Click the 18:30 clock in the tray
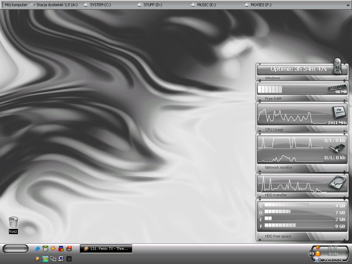 point(333,247)
